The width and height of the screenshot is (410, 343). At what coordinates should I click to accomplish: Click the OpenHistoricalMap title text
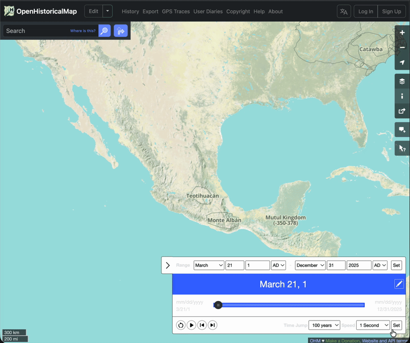47,11
